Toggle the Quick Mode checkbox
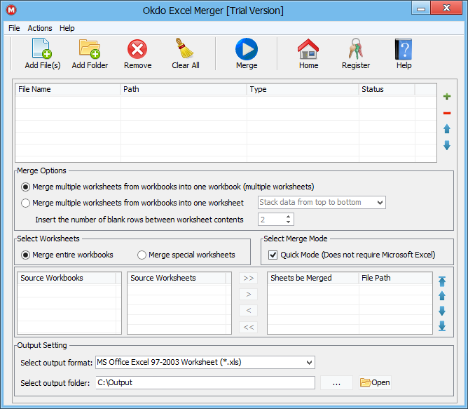 click(x=273, y=255)
